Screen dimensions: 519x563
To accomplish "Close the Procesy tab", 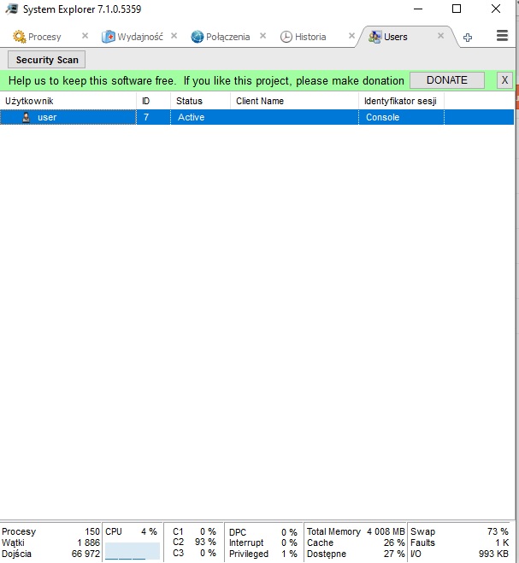I will (x=85, y=36).
